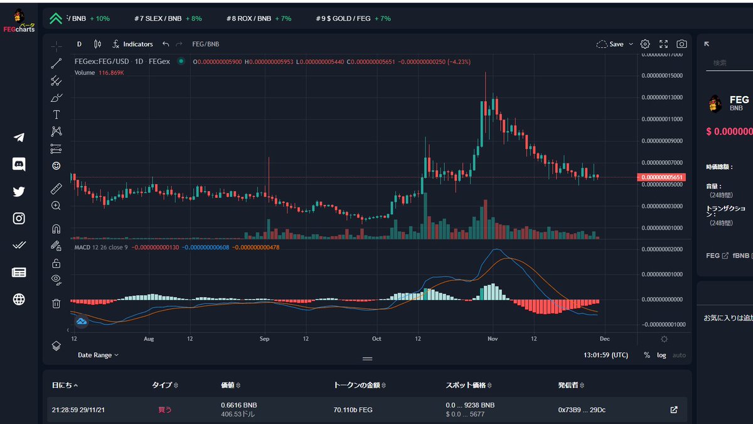The height and width of the screenshot is (424, 753).
Task: Open the XABCD pattern tools
Action: tap(56, 131)
